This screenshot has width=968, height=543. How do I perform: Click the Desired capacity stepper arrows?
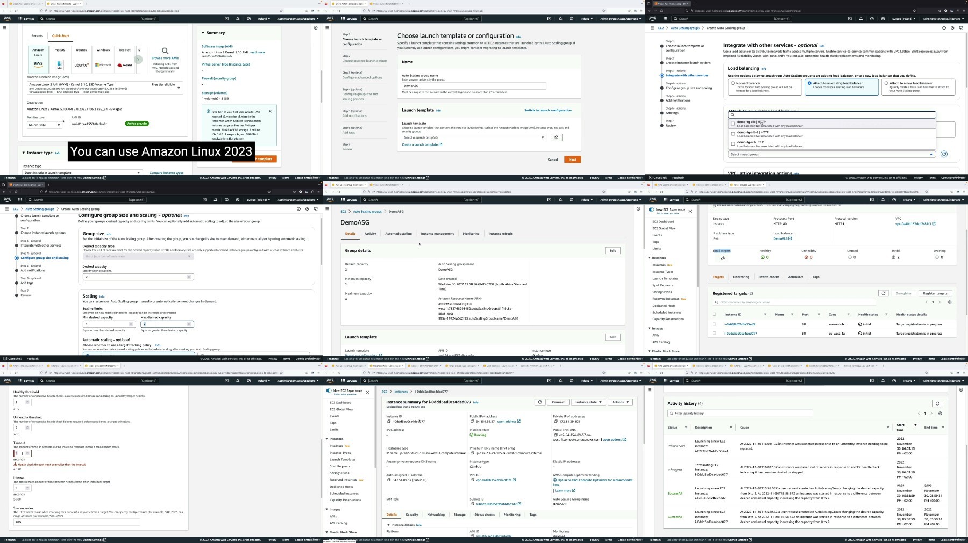click(189, 277)
